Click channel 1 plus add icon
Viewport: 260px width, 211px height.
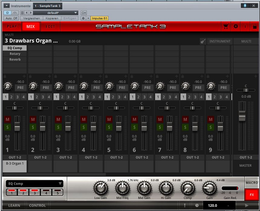(24, 76)
